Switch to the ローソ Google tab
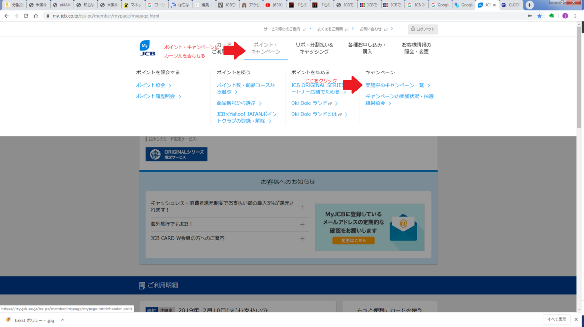584x327 pixels. pyautogui.click(x=156, y=5)
